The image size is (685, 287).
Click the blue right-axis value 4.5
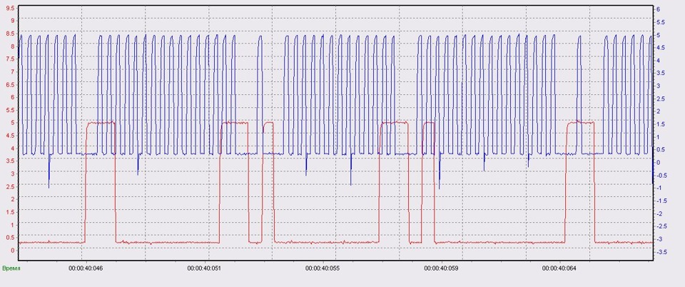661,48
